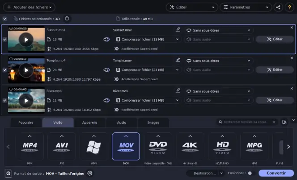Open the Ajouter des fichiers dropdown

[x=29, y=7]
